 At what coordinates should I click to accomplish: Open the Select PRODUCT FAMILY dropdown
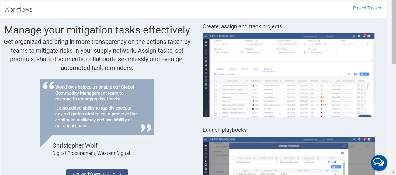[x=291, y=44]
